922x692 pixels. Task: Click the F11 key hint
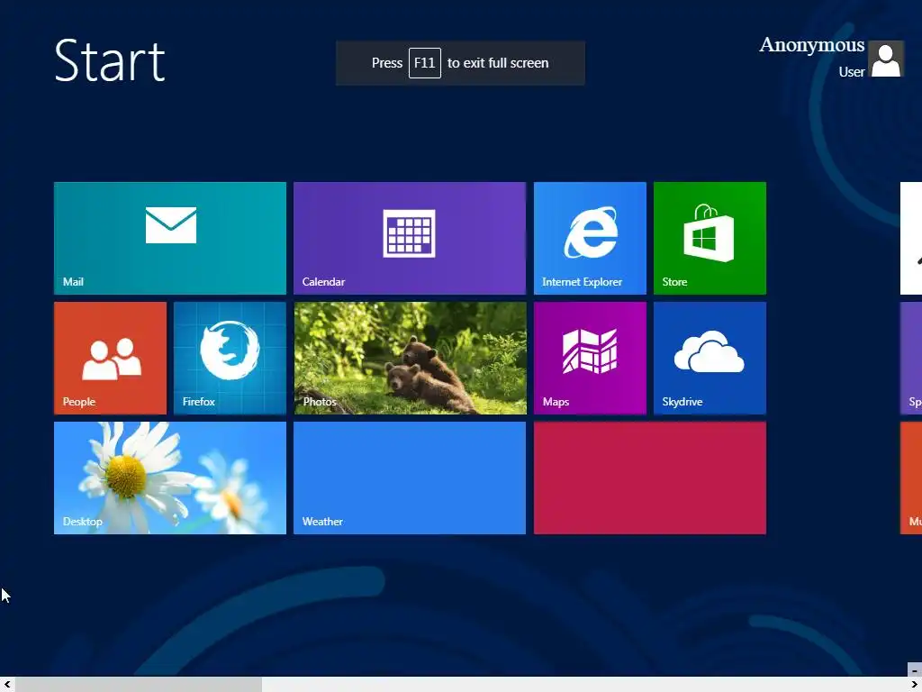pos(425,63)
